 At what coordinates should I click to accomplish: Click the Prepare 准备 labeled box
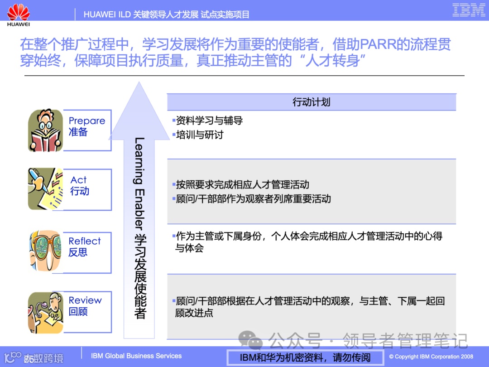tap(87, 130)
